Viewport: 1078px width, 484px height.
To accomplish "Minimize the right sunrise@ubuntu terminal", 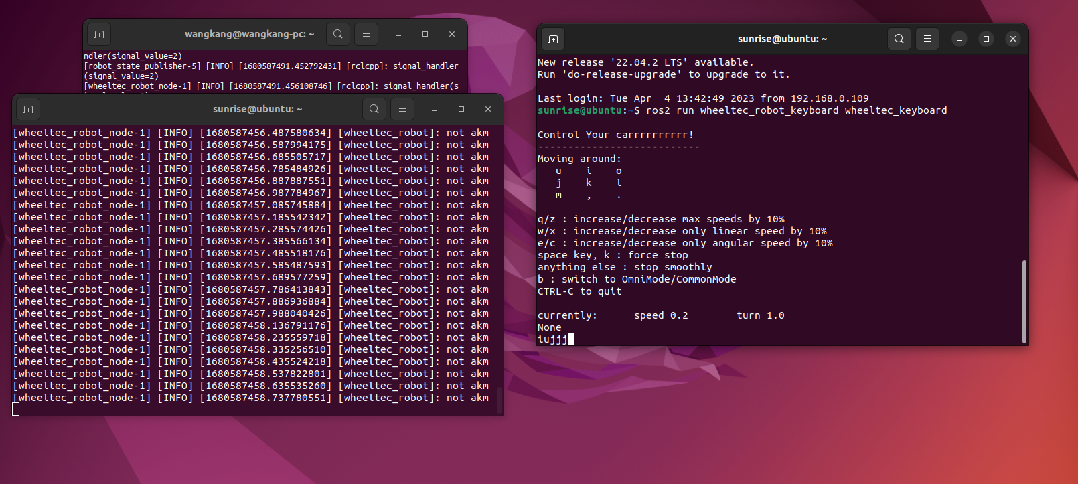I will [x=959, y=39].
